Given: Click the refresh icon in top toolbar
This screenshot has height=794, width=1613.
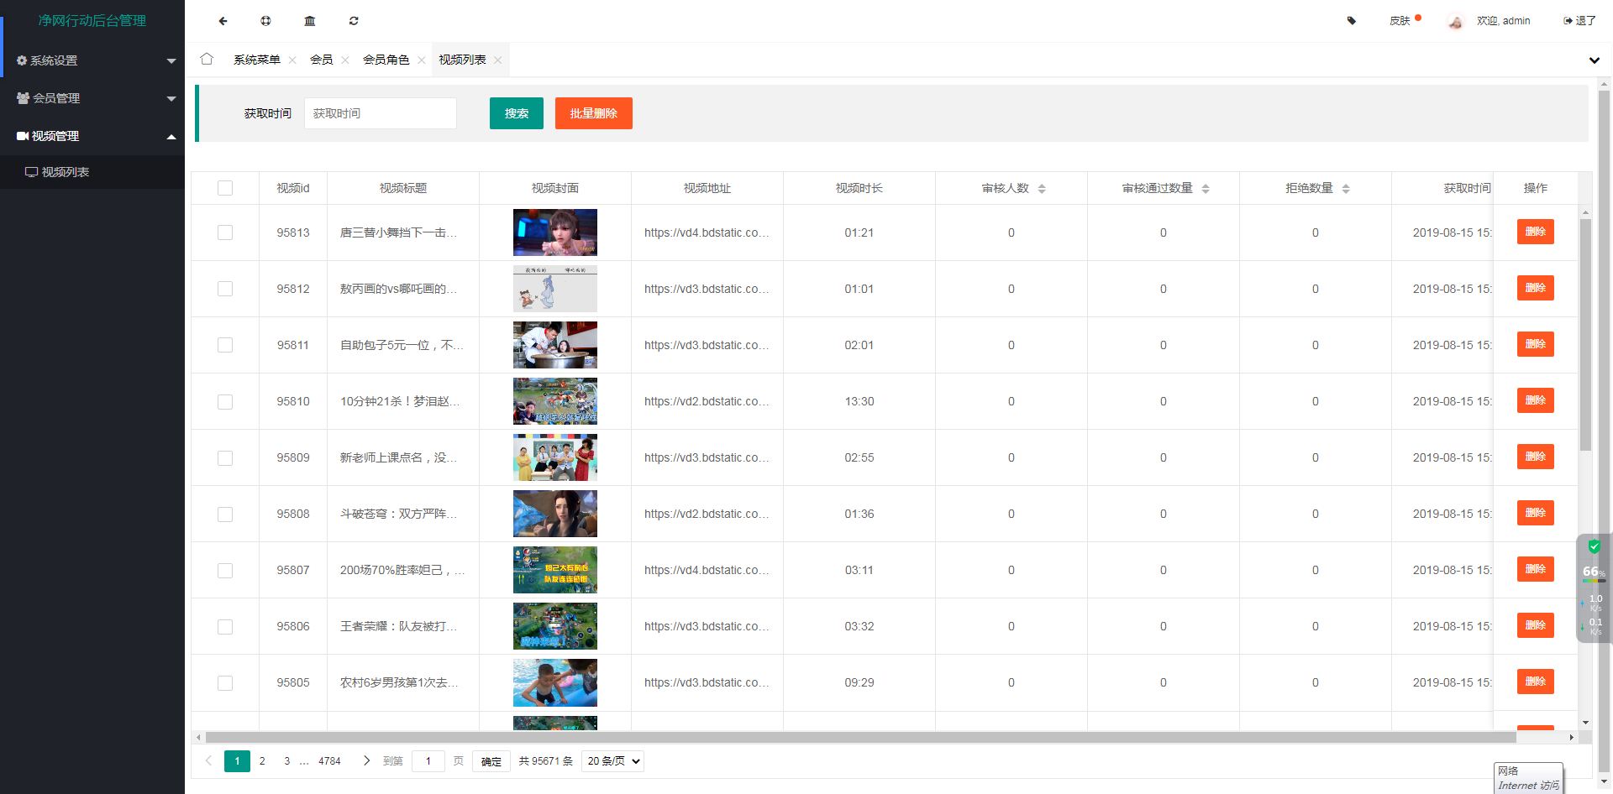Looking at the screenshot, I should click(x=354, y=21).
